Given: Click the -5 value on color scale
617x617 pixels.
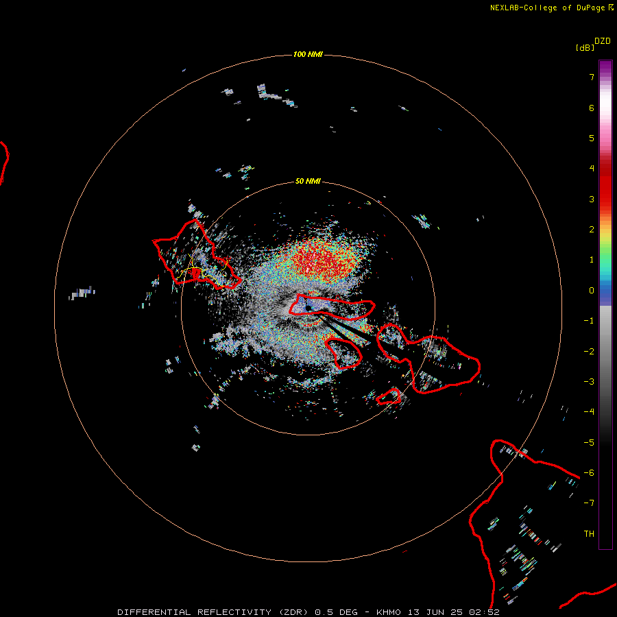Looking at the screenshot, I should click(x=589, y=443).
